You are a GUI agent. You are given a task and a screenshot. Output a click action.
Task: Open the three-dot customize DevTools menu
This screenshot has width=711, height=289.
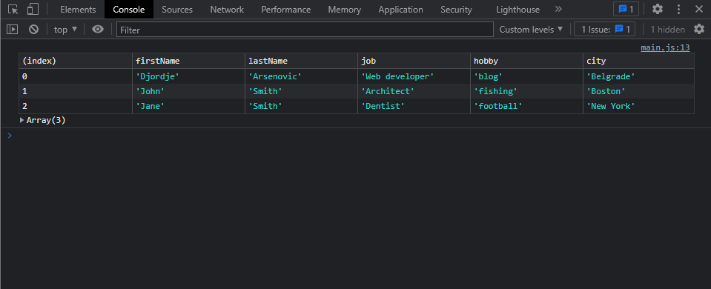click(678, 9)
